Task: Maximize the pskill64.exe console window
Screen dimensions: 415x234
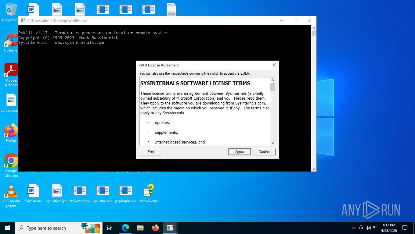Action: click(x=295, y=20)
